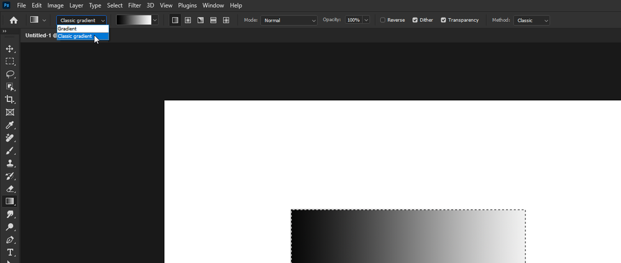The width and height of the screenshot is (621, 263).
Task: Click the black-to-white gradient preview swatch
Action: pyautogui.click(x=134, y=20)
